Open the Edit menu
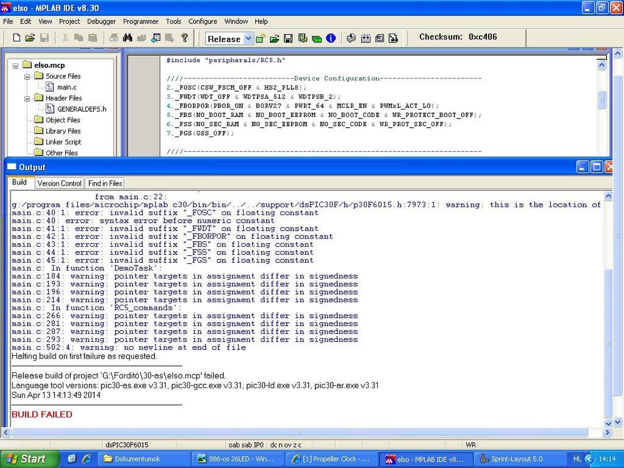This screenshot has height=468, width=624. pos(26,21)
